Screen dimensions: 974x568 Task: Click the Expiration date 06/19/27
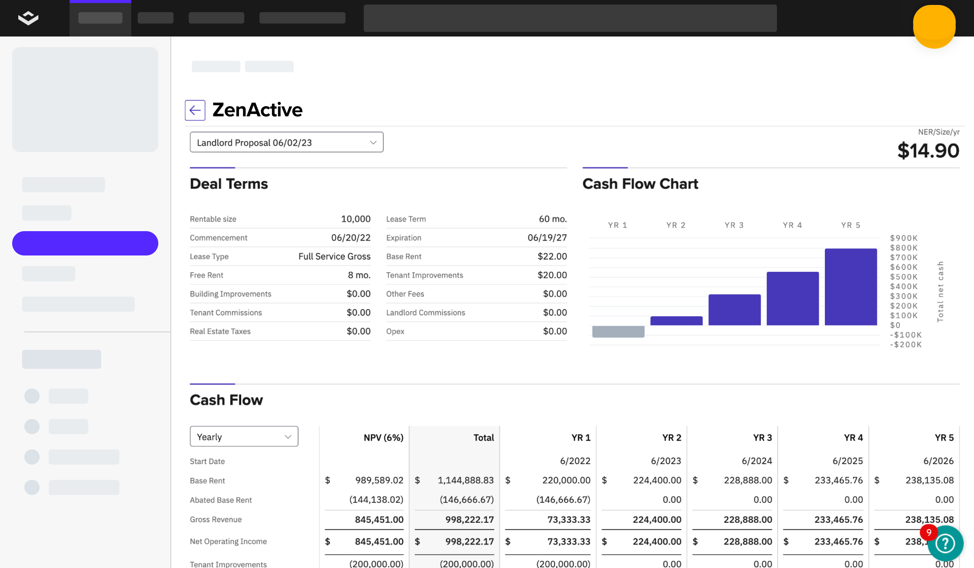(x=547, y=238)
